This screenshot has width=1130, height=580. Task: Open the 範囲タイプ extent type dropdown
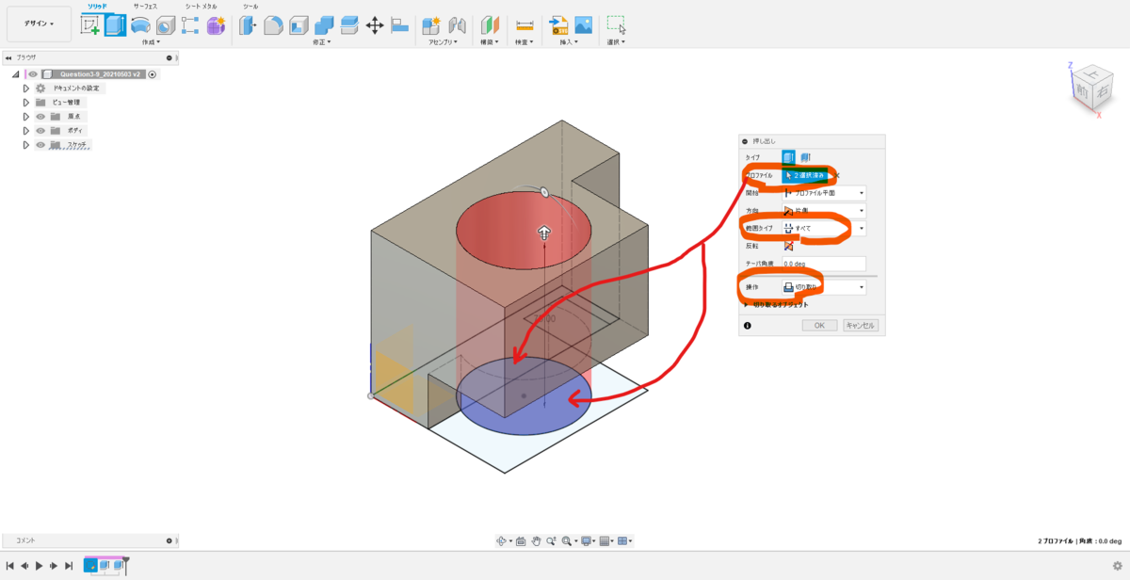coord(824,229)
